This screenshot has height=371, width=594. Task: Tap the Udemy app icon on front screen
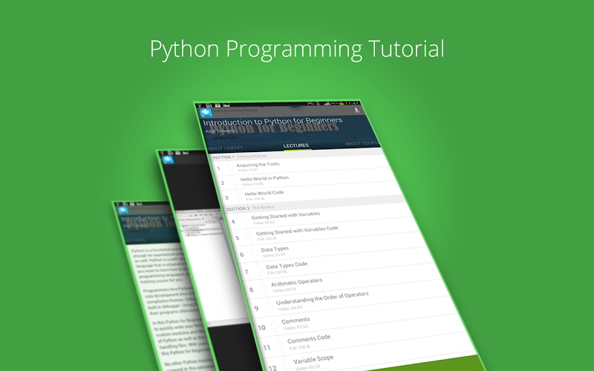point(206,113)
